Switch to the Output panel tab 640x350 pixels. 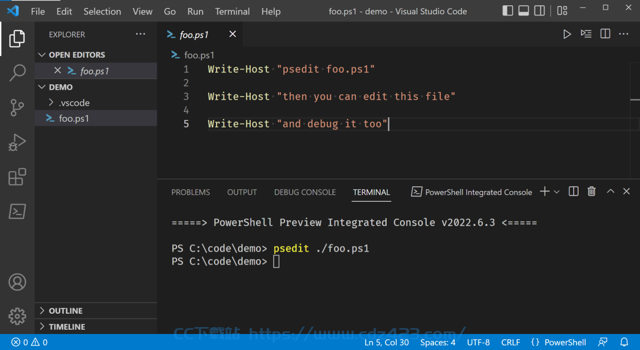coord(242,192)
